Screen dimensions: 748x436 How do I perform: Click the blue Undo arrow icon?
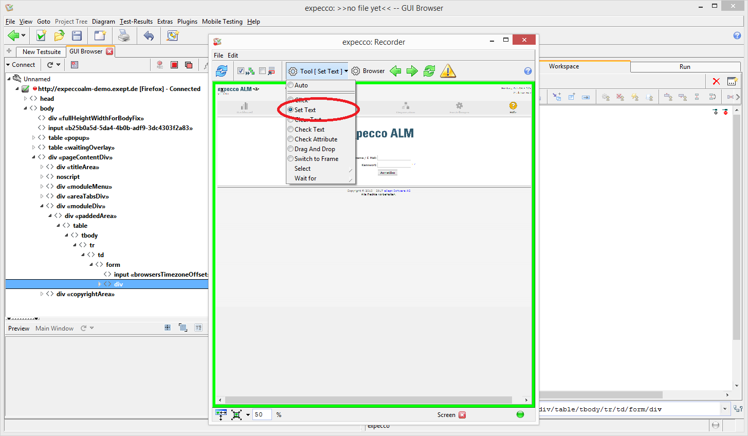(x=149, y=35)
